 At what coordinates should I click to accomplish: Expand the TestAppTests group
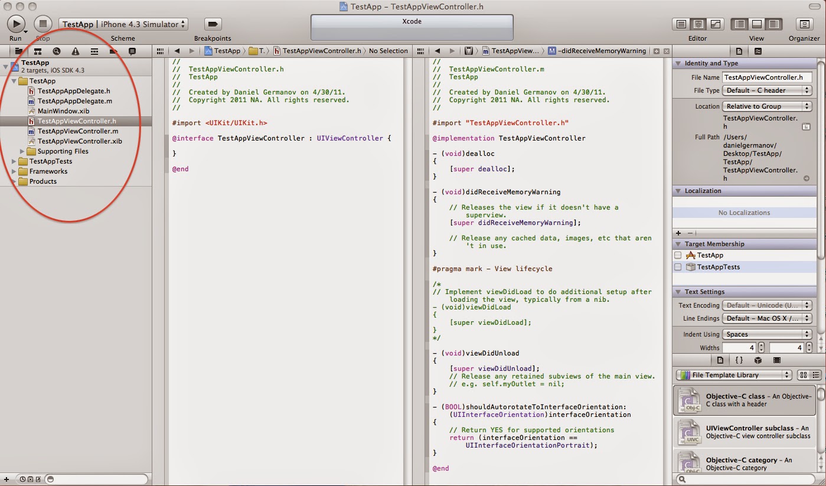[x=14, y=161]
